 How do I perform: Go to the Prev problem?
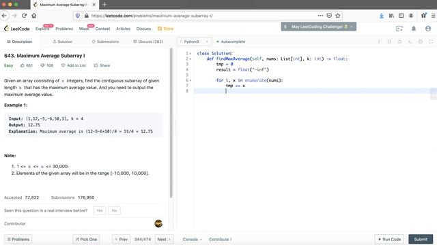[x=121, y=239]
